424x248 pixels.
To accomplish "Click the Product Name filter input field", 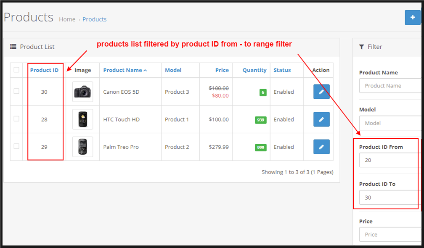I will (390, 86).
